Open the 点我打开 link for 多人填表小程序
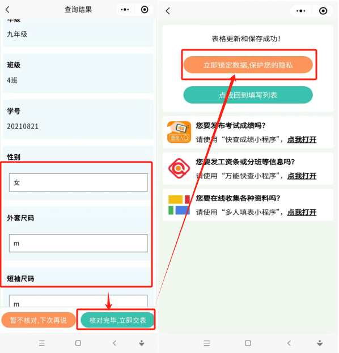This screenshot has width=339, height=353. 302,212
